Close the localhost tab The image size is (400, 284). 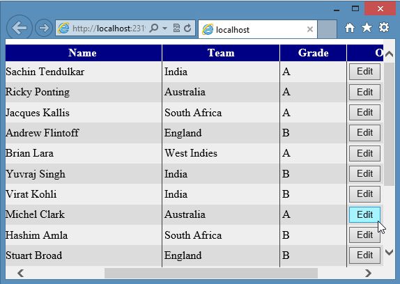click(309, 29)
